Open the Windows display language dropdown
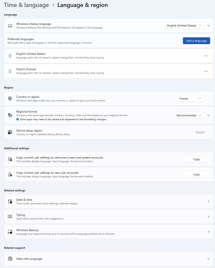215x268 pixels. (184, 26)
